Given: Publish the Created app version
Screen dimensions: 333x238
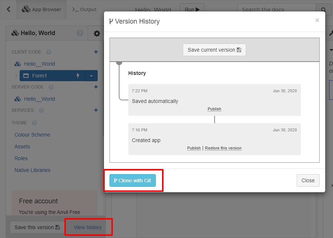Looking at the screenshot, I should click(194, 148).
